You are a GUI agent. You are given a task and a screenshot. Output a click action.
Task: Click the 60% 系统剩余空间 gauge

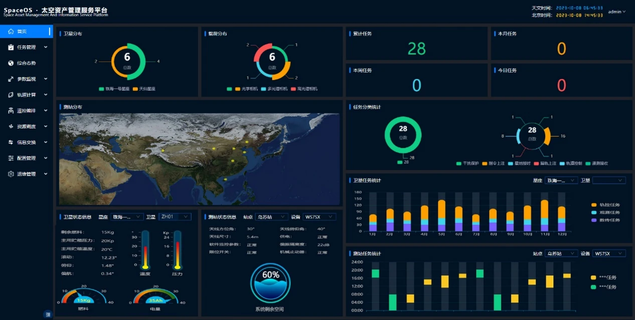(271, 282)
